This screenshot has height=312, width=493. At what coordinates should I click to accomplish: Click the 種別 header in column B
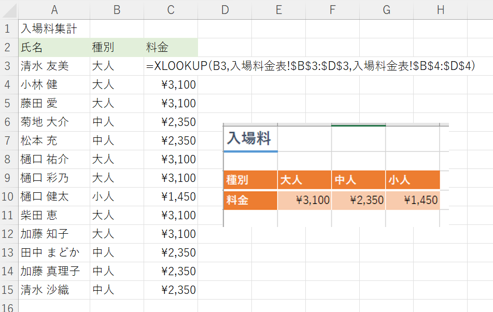point(117,48)
